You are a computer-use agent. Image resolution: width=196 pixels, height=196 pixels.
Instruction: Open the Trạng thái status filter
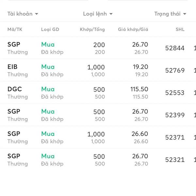coord(170,14)
